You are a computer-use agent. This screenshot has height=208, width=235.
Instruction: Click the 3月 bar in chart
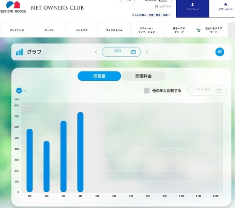[x=64, y=157]
